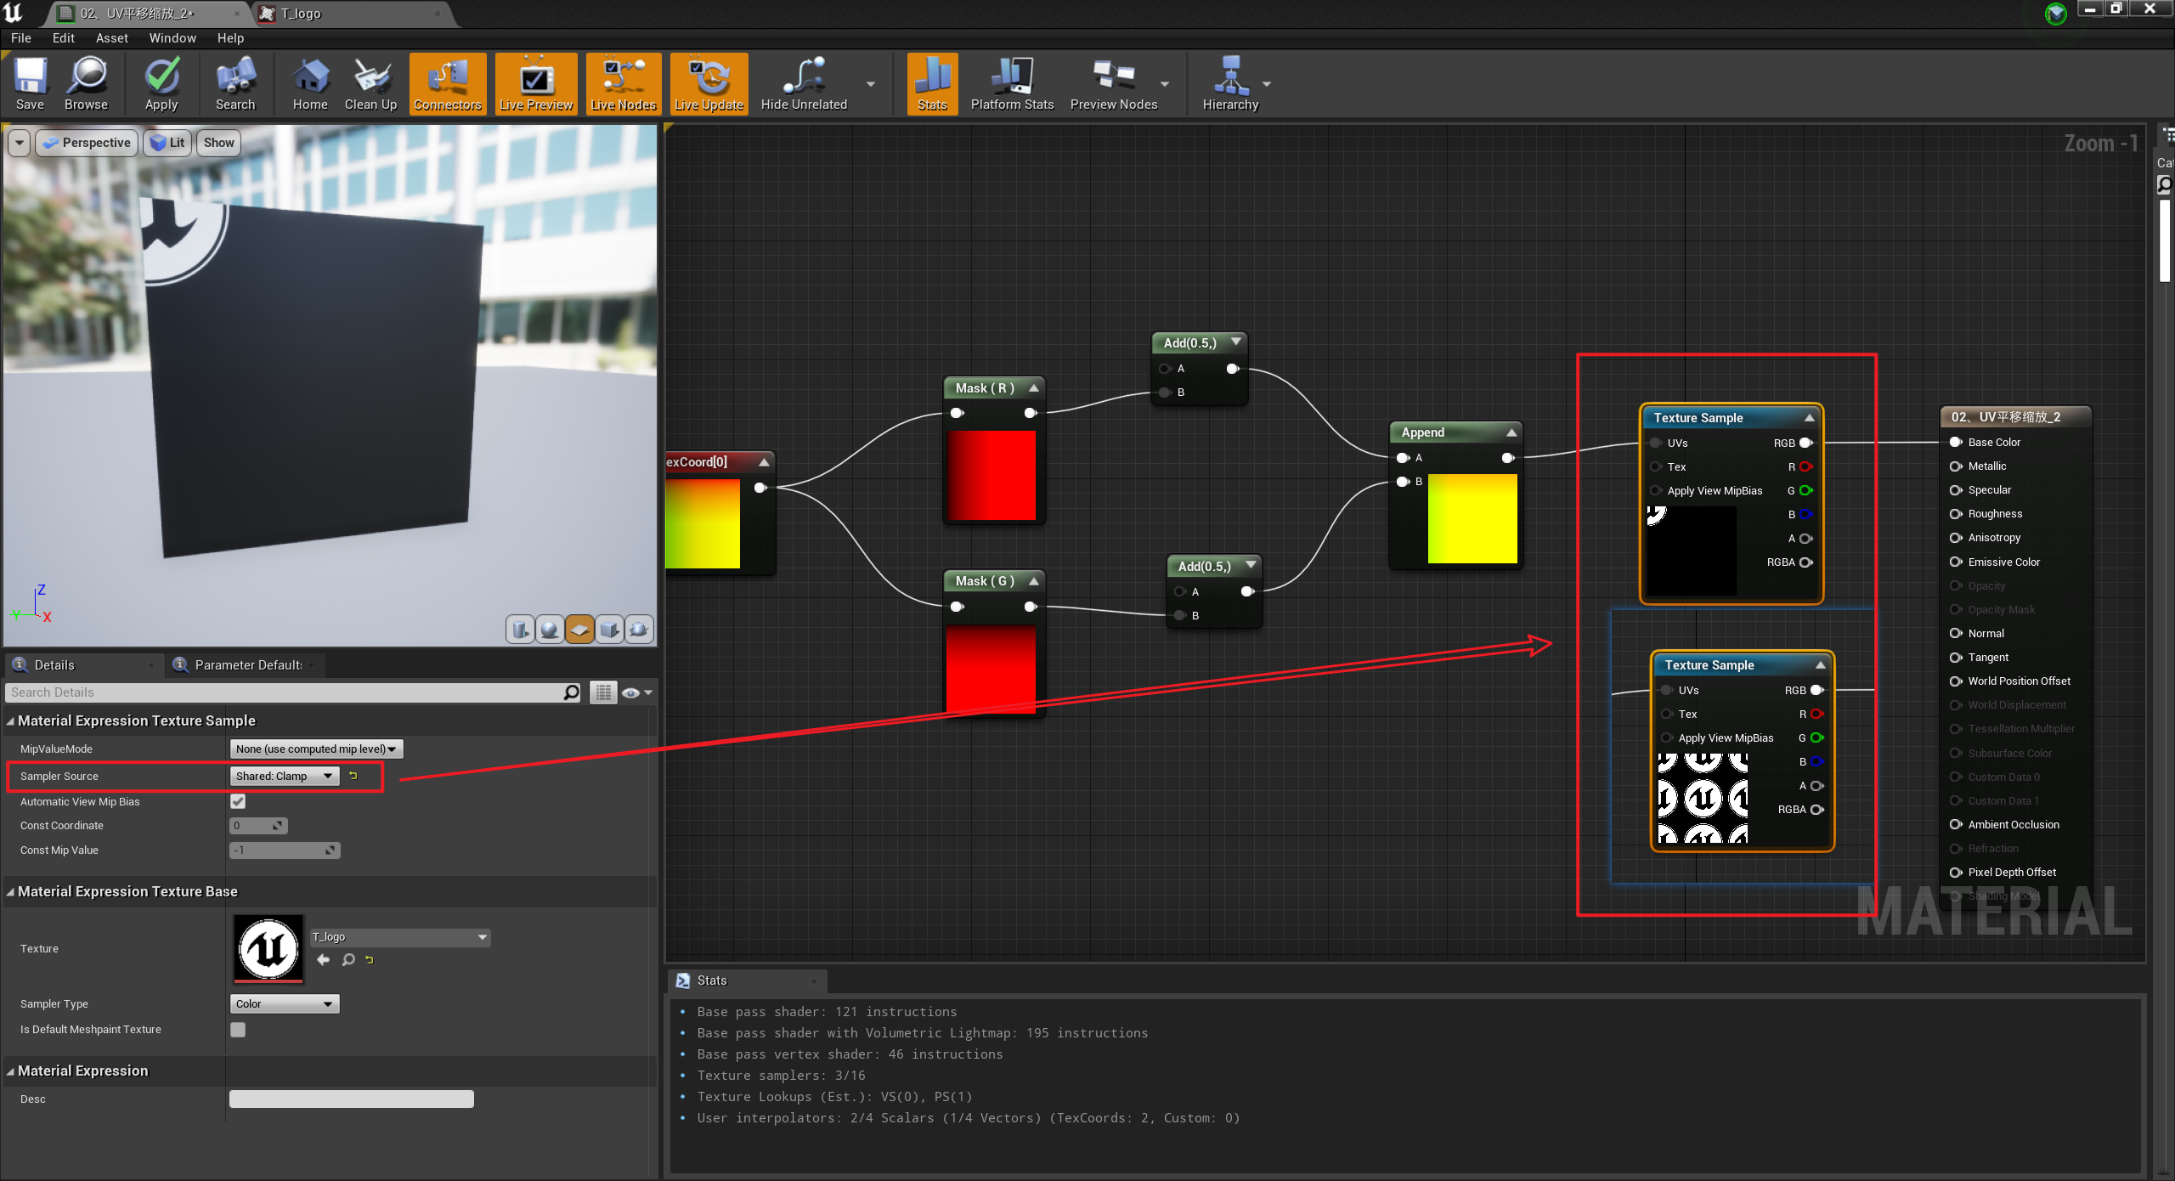
Task: Click the Show button in the viewport
Action: pos(217,142)
